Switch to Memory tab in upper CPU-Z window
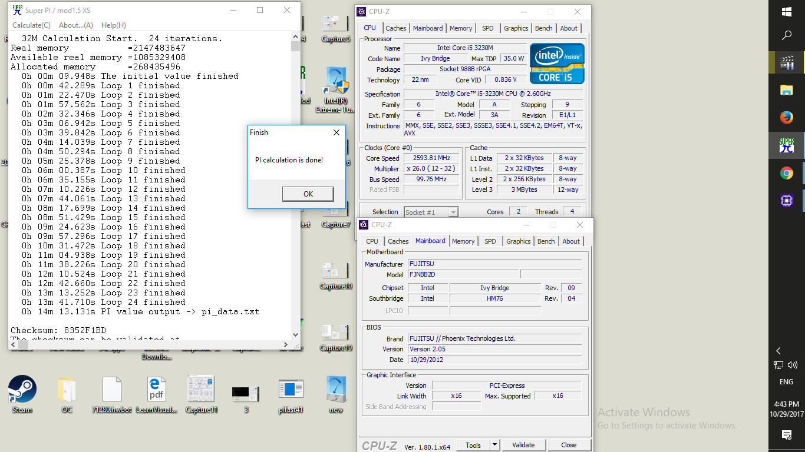 coord(461,28)
